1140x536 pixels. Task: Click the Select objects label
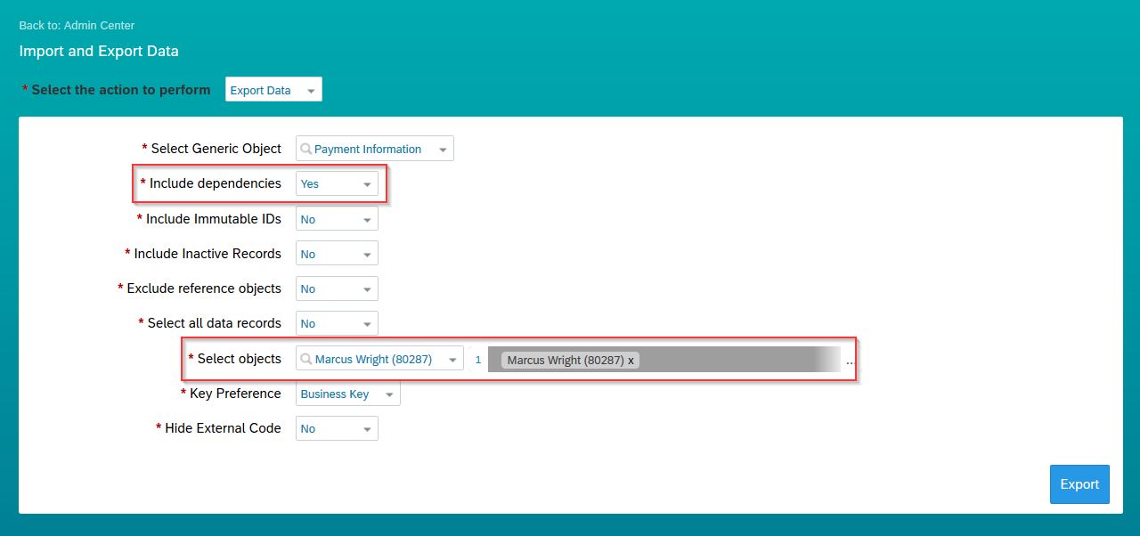click(x=240, y=359)
